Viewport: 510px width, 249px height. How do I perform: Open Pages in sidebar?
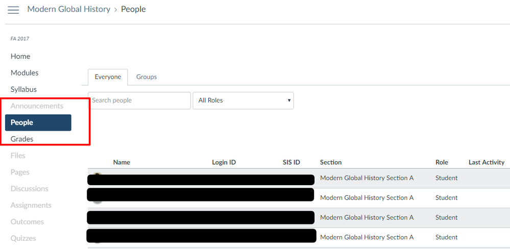pyautogui.click(x=20, y=172)
